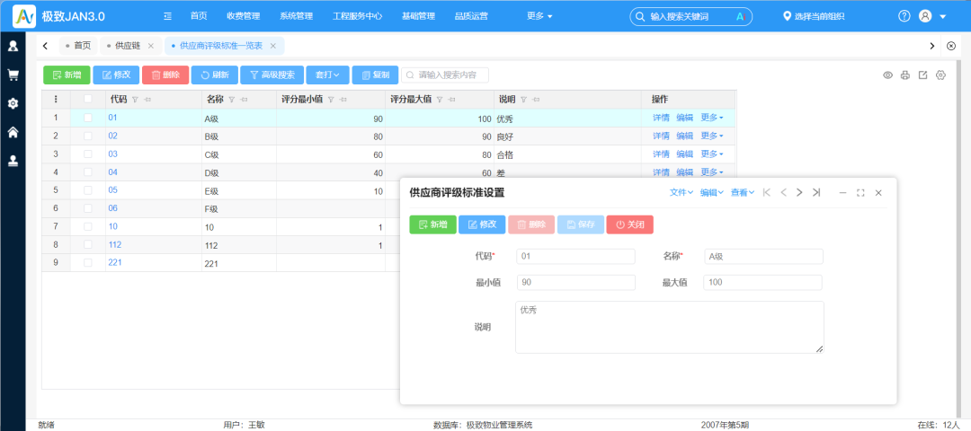Click the 复制 button
The image size is (971, 431).
(x=375, y=75)
